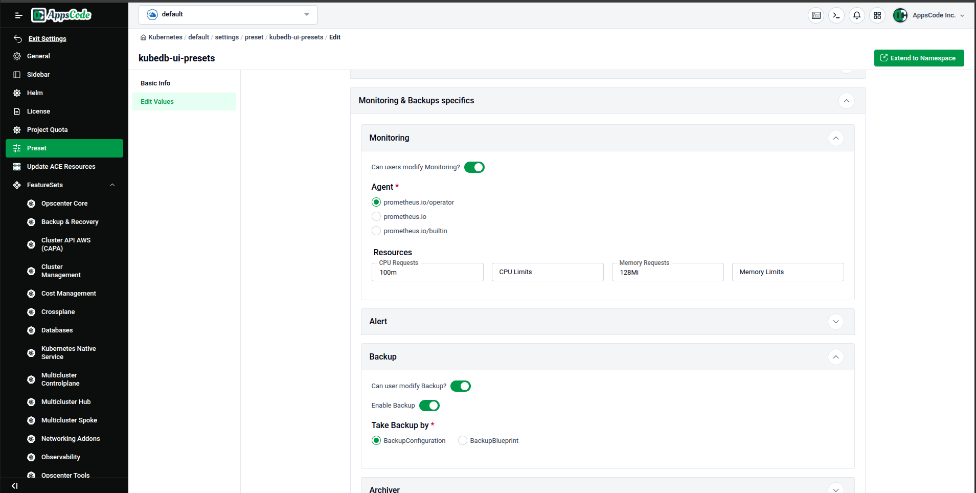Collapse the sidebar using the hamburger icon
This screenshot has width=976, height=493.
[18, 15]
